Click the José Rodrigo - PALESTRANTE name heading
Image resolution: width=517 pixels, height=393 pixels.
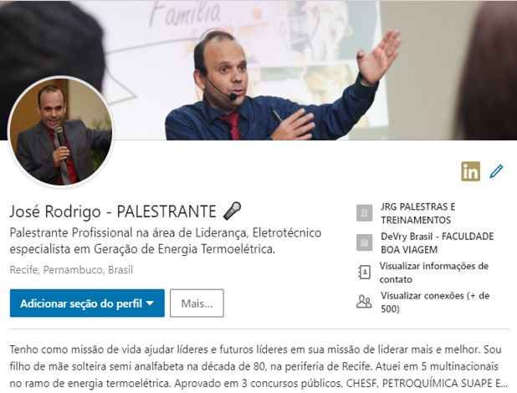coord(113,212)
